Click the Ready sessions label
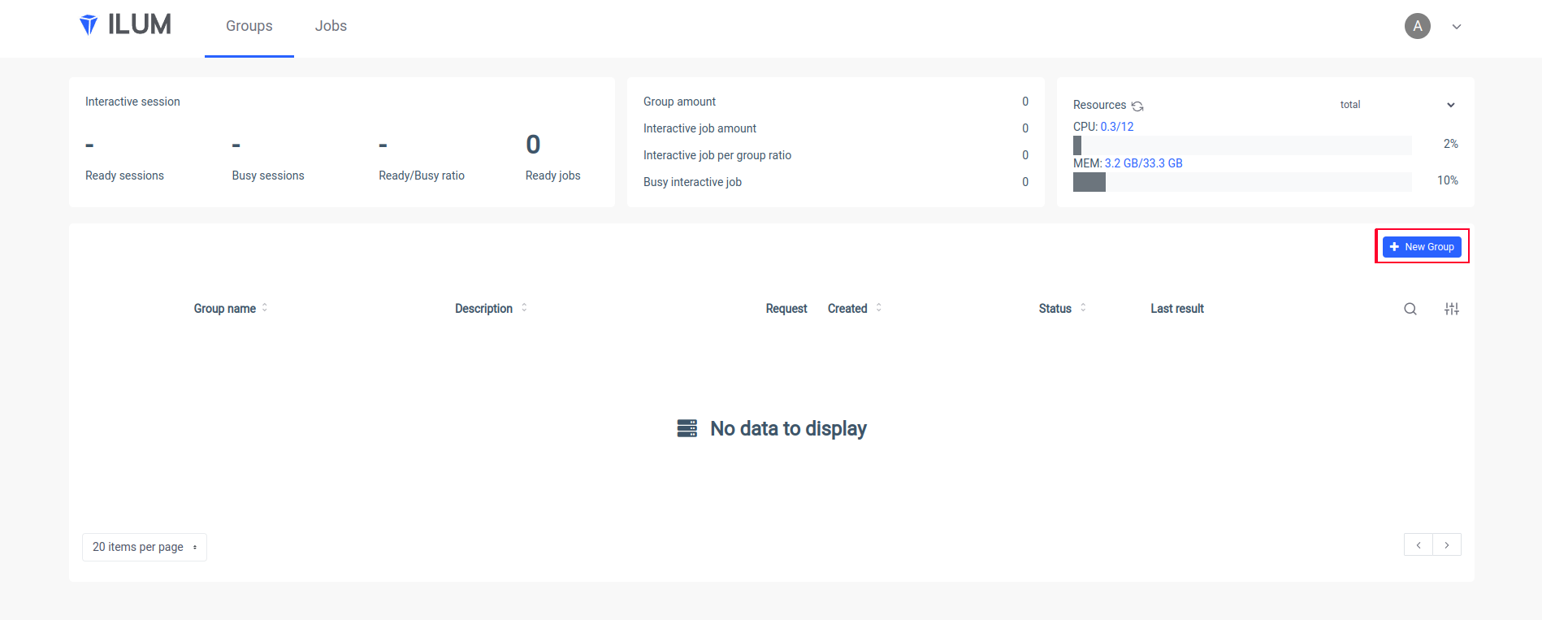Image resolution: width=1542 pixels, height=620 pixels. pos(124,176)
